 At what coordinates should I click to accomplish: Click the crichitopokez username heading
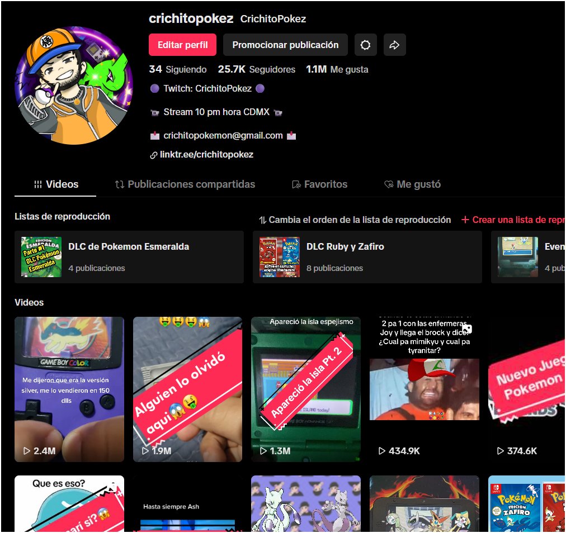point(191,18)
